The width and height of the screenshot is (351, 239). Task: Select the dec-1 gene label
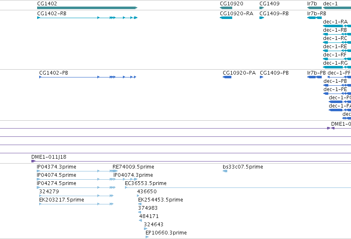coord(330,4)
